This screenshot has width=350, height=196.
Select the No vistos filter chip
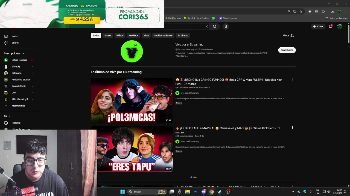point(133,35)
